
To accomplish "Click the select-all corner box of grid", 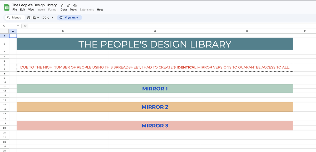I will (4, 31).
